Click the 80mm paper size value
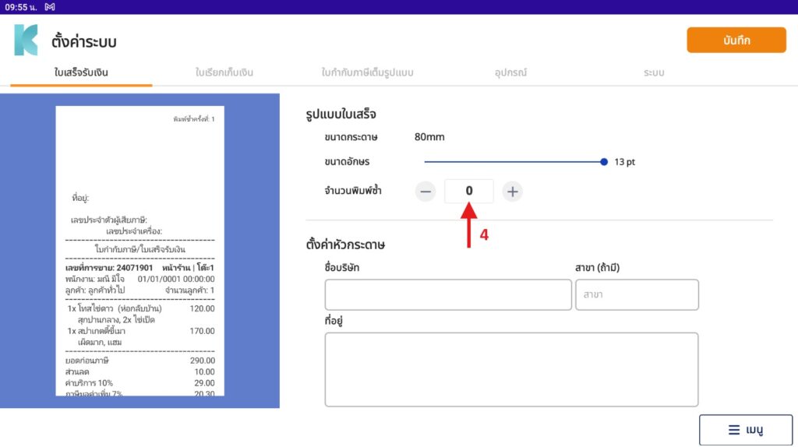798x447 pixels. click(x=429, y=137)
